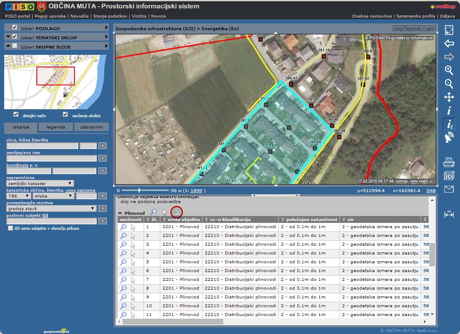Screen dimensions: 460x334
Task: Open the gradnja stavb dropdown
Action: coord(51,208)
